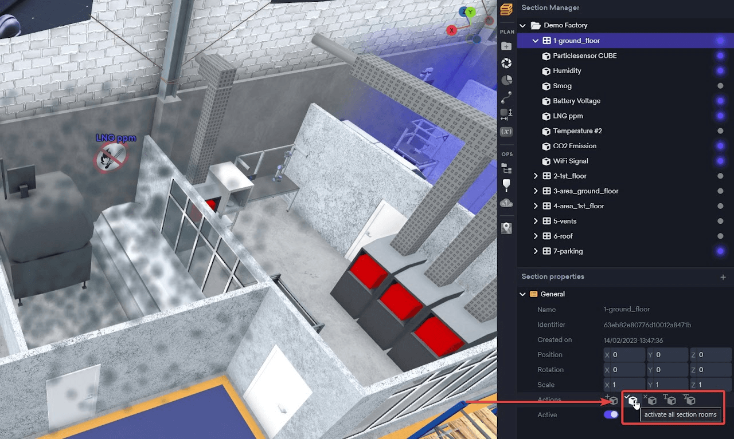Click the camera shutter icon in sidebar
Image resolution: width=734 pixels, height=439 pixels.
pos(506,63)
